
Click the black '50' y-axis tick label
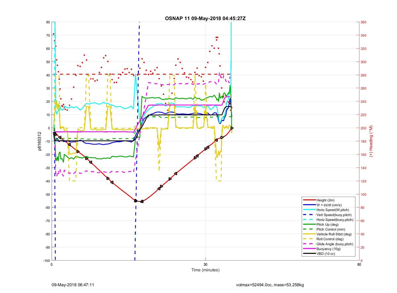click(48, 62)
